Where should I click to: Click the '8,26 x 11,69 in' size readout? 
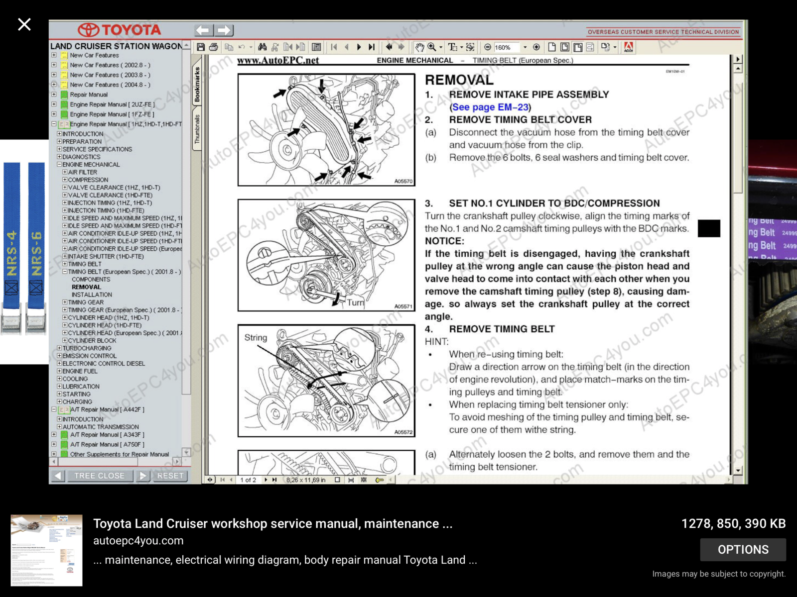coord(306,480)
